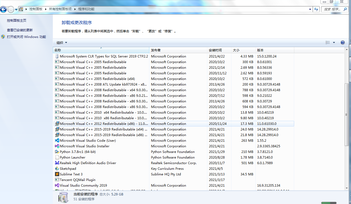
Task: Open 打开或关闭 Windows 功能 link
Action: [26, 37]
